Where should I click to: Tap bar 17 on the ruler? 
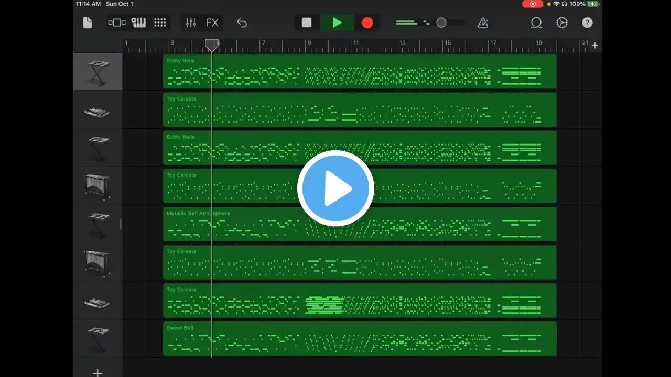[x=493, y=43]
